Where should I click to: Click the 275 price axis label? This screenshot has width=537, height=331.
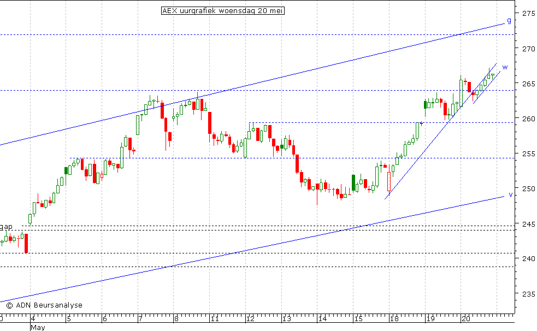coord(528,13)
